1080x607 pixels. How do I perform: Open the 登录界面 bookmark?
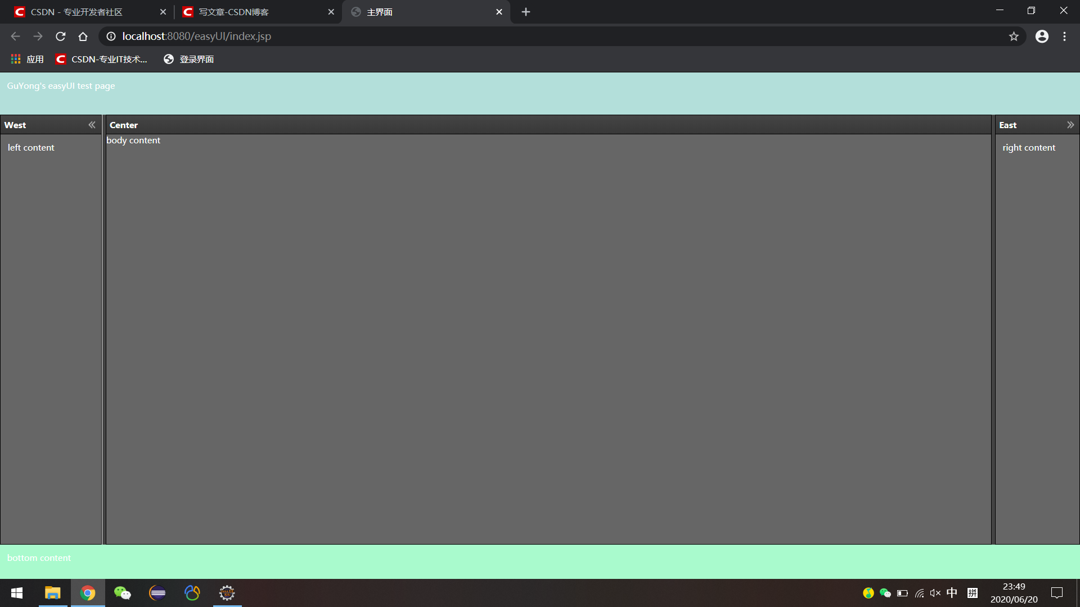tap(188, 58)
